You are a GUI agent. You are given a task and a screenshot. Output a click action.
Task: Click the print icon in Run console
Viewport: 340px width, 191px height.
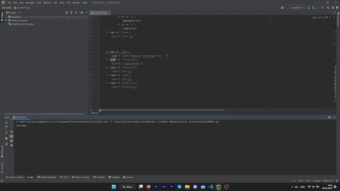[12, 141]
